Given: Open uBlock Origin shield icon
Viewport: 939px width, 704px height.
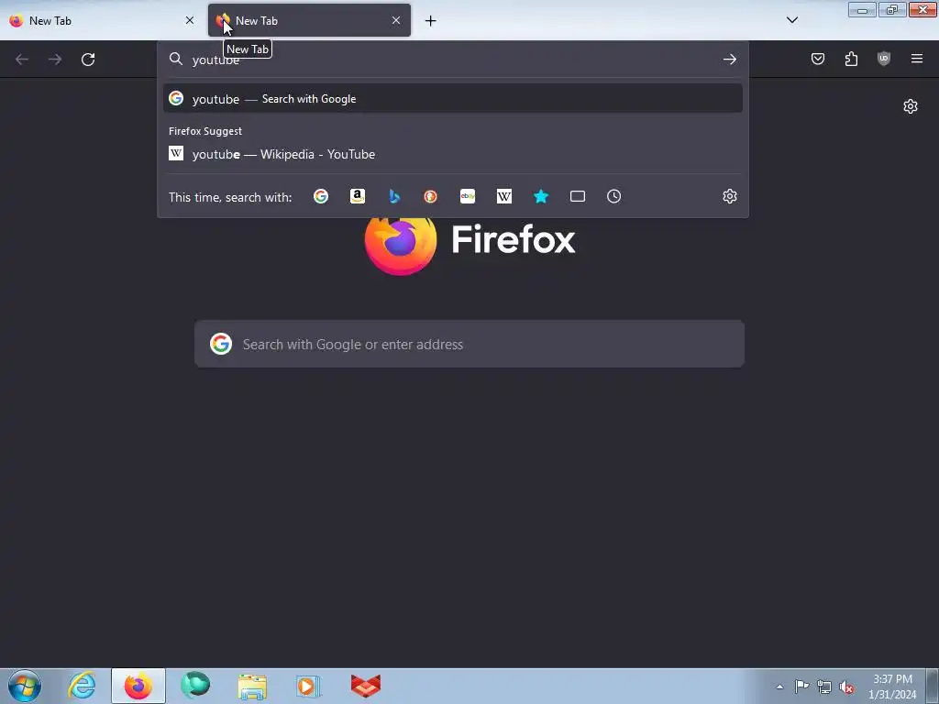Looking at the screenshot, I should pyautogui.click(x=884, y=59).
